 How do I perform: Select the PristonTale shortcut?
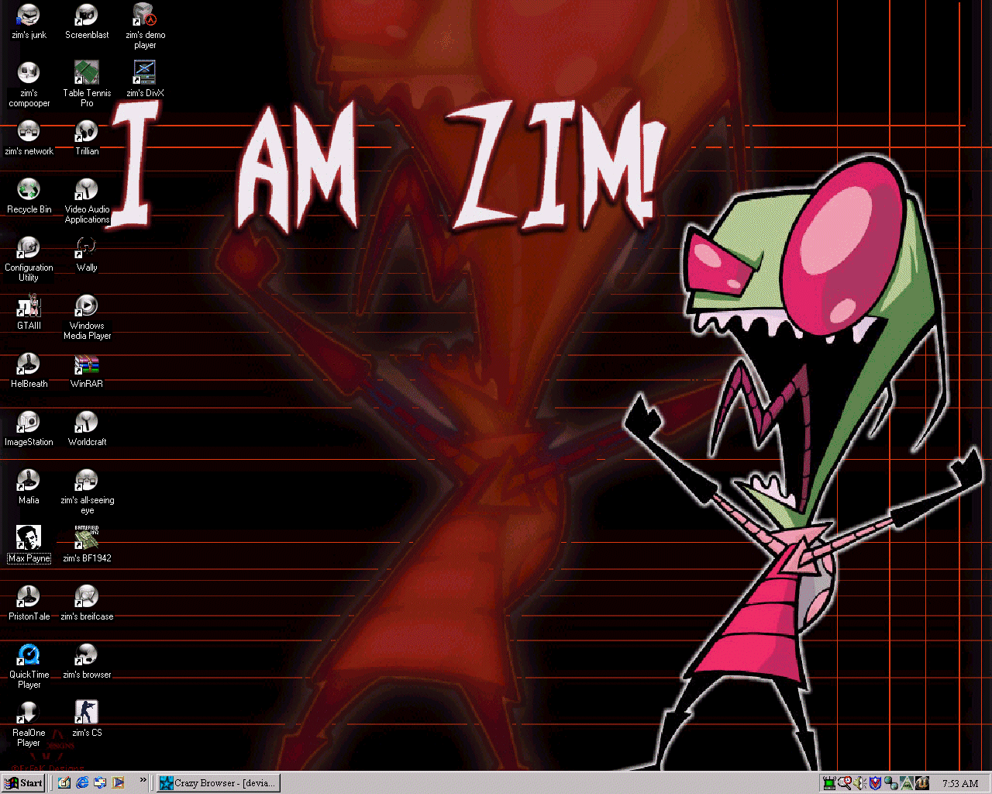pyautogui.click(x=29, y=603)
